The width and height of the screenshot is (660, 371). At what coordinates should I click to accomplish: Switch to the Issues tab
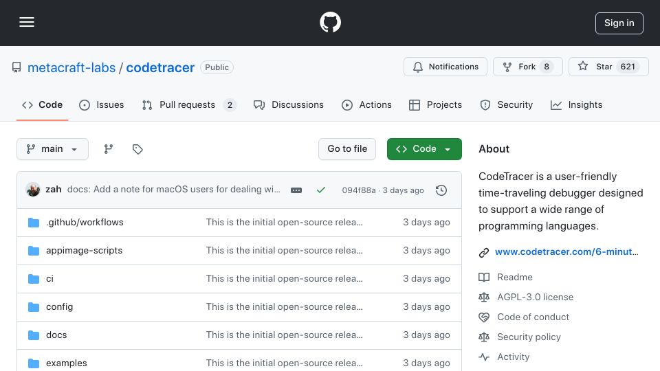tap(102, 104)
